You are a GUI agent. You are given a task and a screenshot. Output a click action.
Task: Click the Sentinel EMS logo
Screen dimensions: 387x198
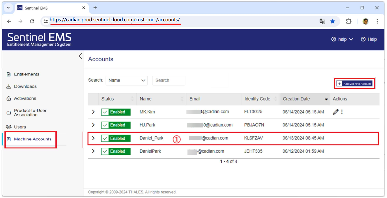point(39,39)
